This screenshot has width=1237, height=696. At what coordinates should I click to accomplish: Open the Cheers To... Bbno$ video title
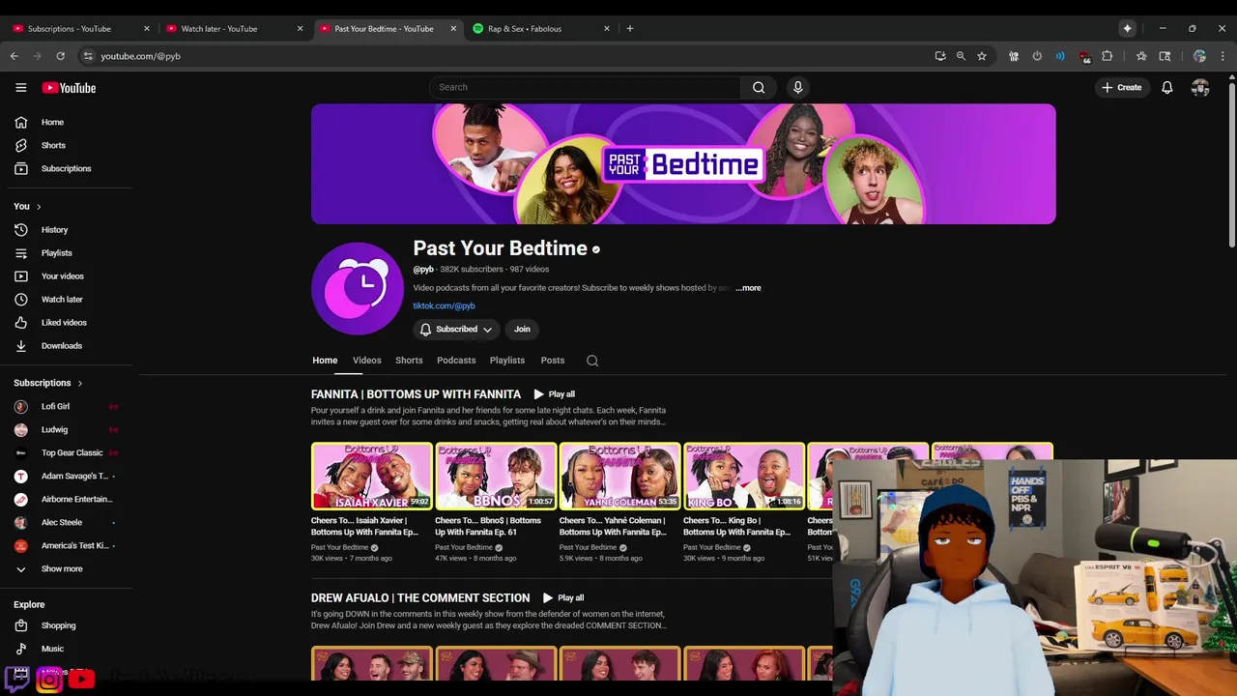click(488, 526)
